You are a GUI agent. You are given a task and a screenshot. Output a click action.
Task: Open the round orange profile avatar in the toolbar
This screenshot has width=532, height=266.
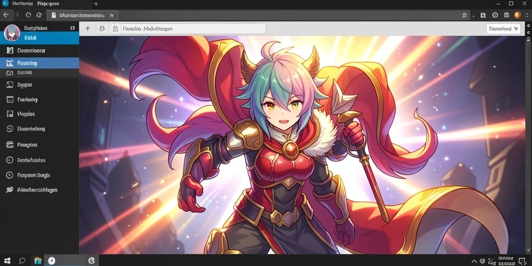tap(517, 15)
